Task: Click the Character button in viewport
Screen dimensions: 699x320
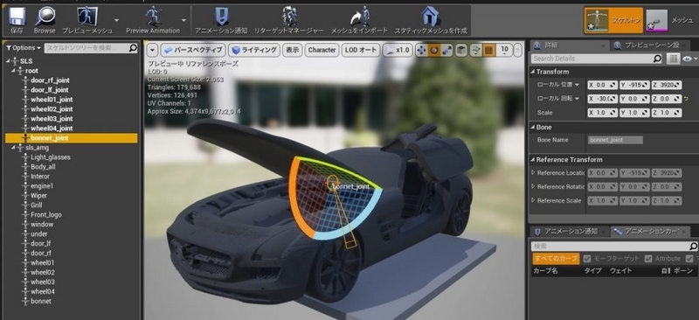Action: 322,50
